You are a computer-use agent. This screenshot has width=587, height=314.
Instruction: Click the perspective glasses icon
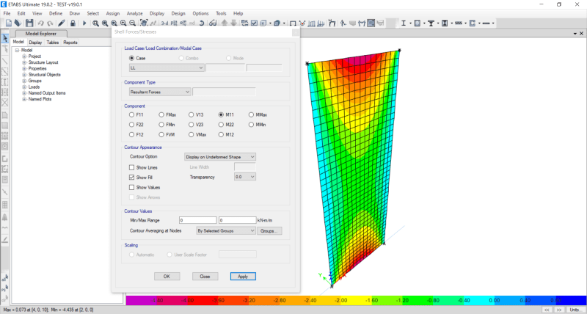213,23
